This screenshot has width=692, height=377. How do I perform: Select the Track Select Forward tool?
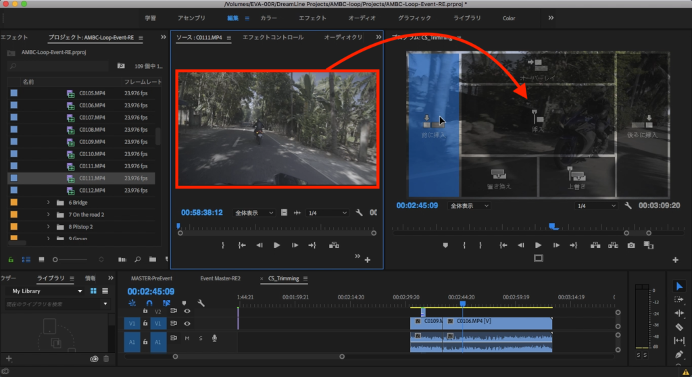coord(679,299)
